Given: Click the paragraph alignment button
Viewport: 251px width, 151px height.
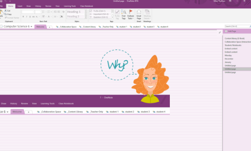Looking at the screenshot, I should (x=55, y=17).
